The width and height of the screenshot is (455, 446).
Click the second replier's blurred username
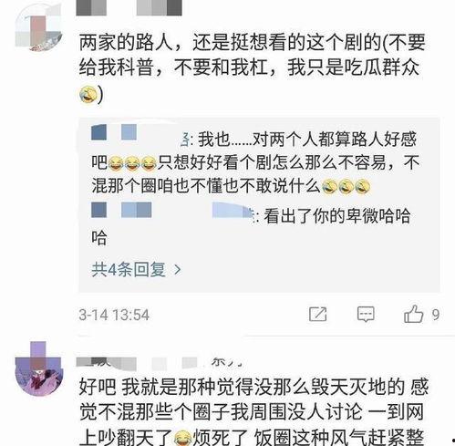(172, 210)
